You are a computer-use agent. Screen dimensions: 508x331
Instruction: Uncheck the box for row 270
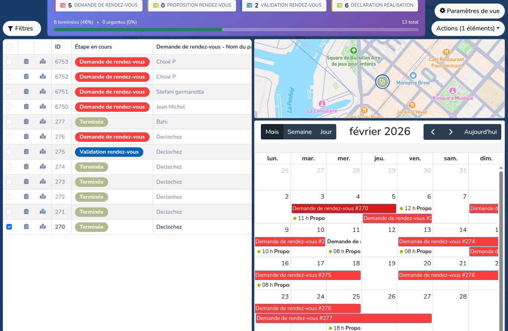coord(9,227)
